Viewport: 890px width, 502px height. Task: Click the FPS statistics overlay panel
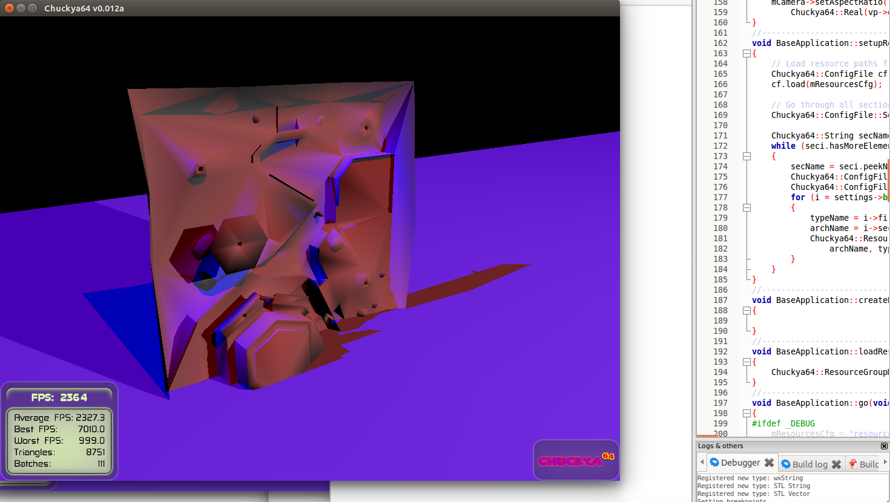59,431
